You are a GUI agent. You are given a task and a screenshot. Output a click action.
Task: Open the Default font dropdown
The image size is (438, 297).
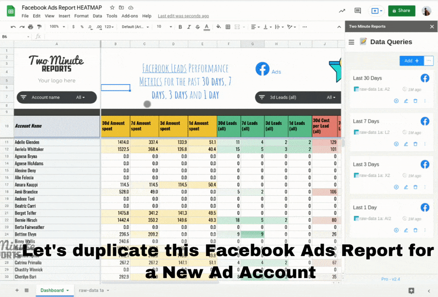135,27
